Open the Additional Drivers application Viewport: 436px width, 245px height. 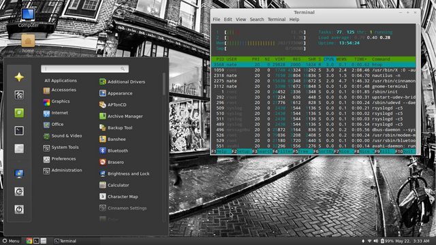tap(123, 82)
